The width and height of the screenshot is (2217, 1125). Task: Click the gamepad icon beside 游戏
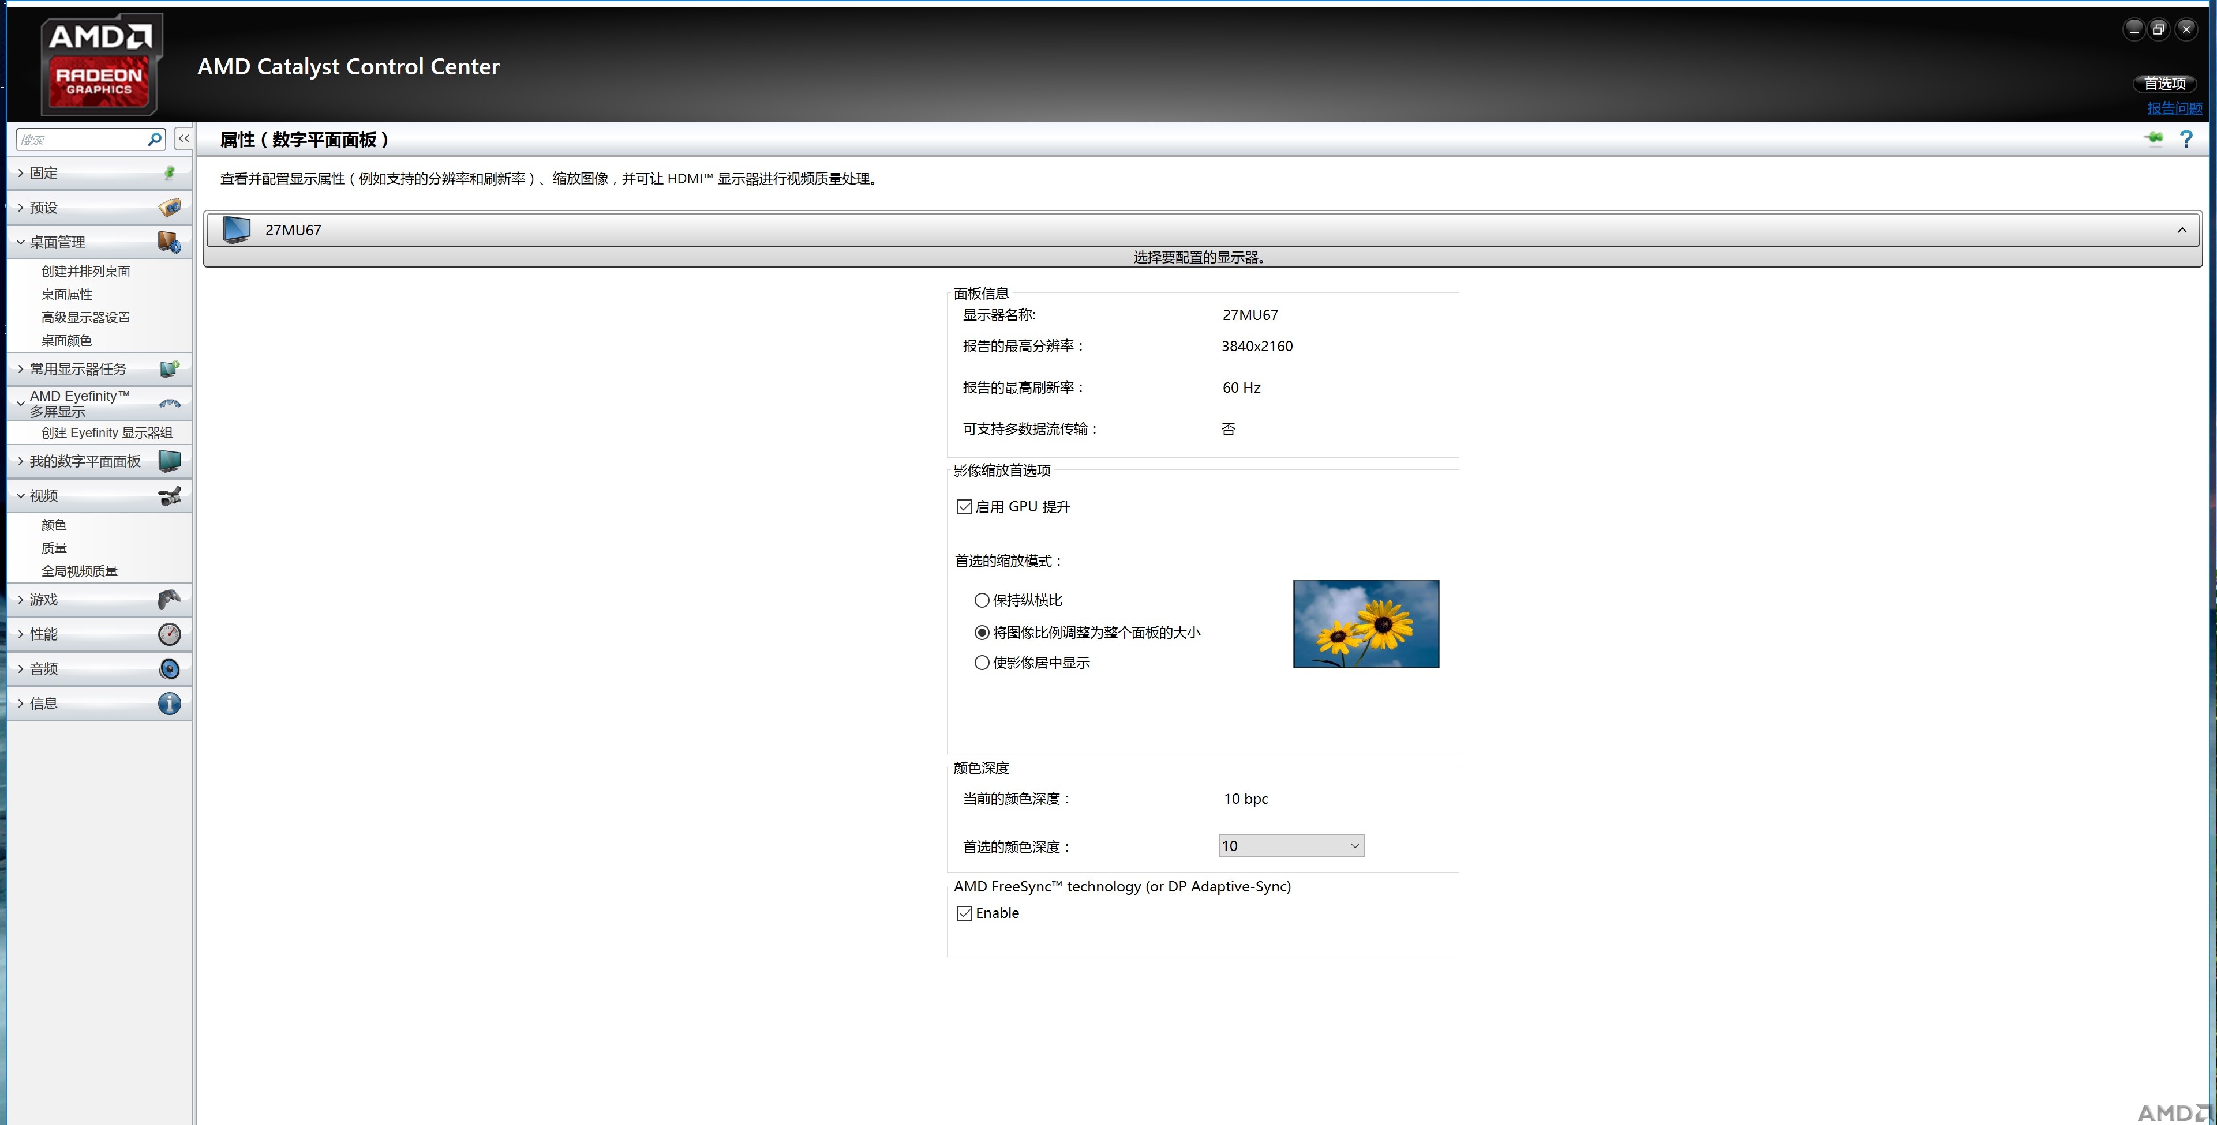tap(170, 600)
